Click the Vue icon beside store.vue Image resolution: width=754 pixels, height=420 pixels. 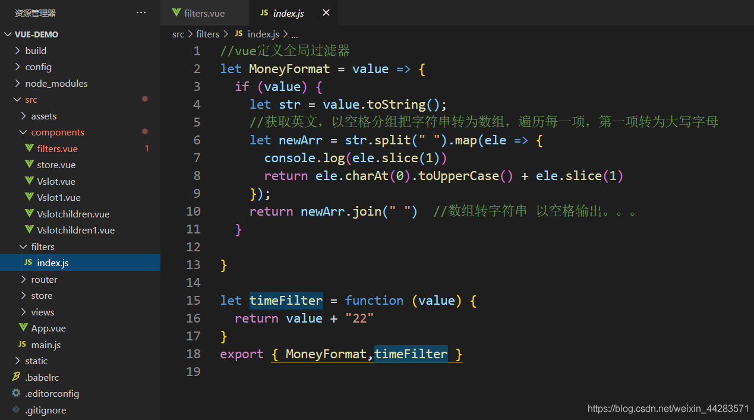[29, 165]
